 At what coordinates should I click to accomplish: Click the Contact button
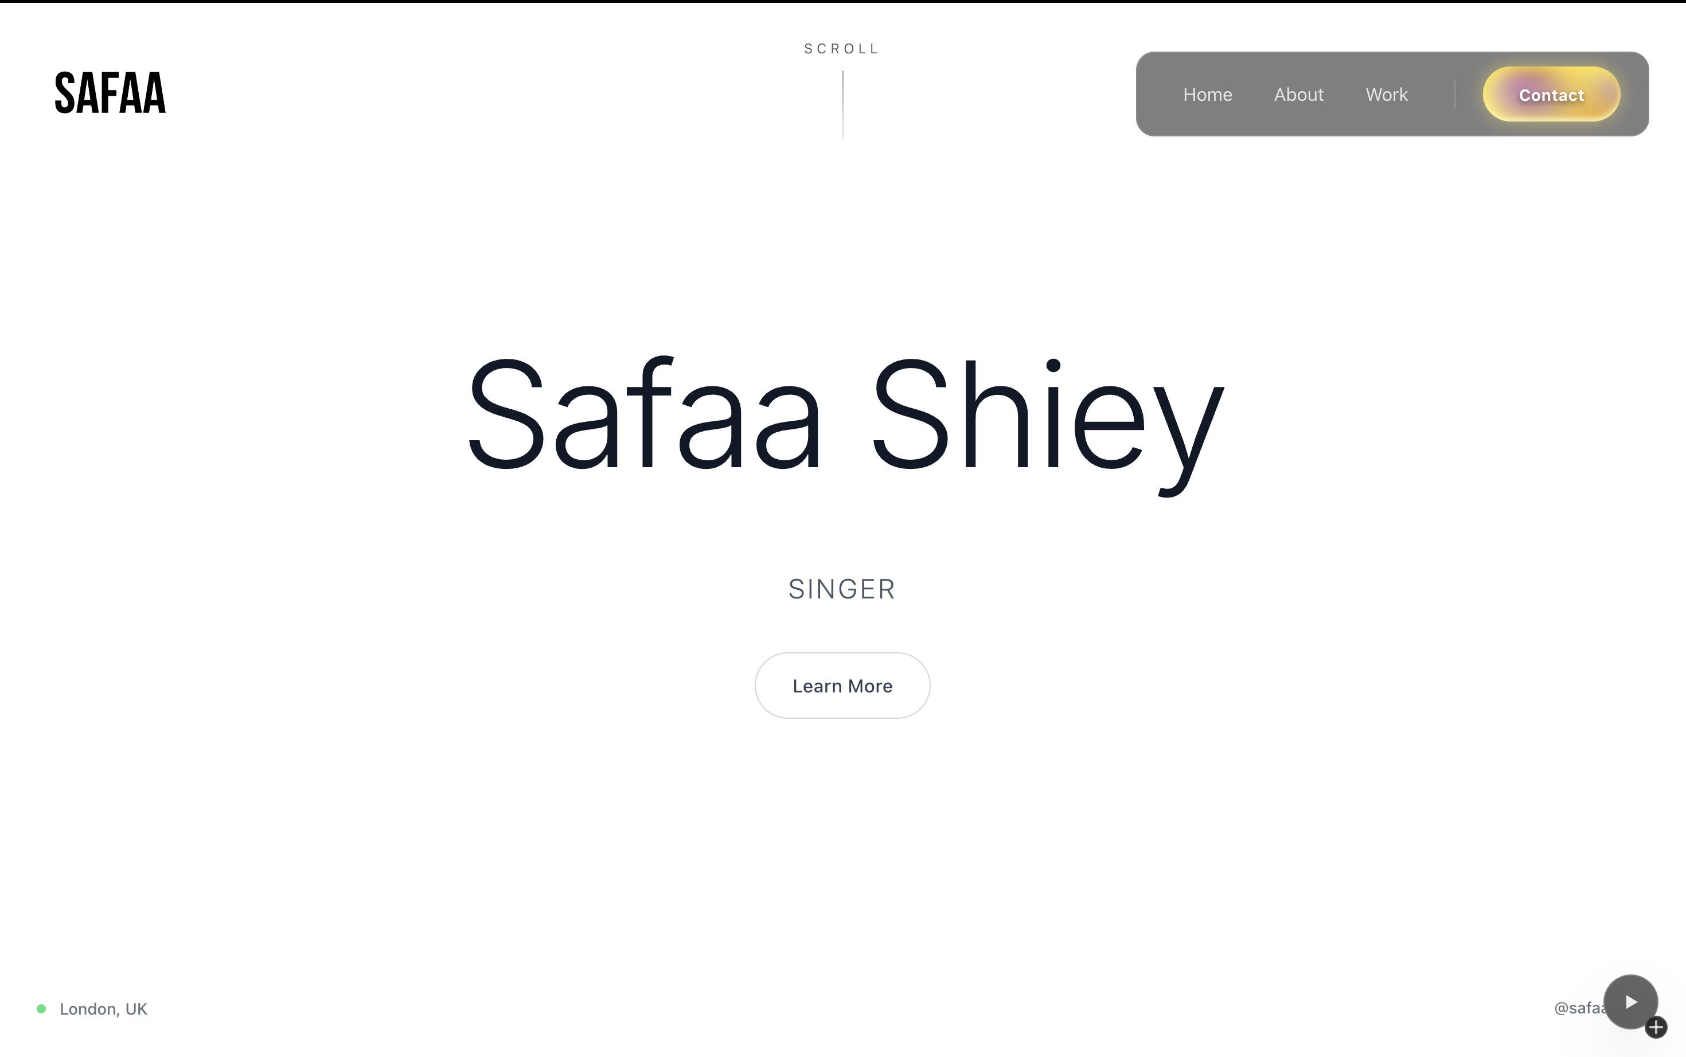1551,95
